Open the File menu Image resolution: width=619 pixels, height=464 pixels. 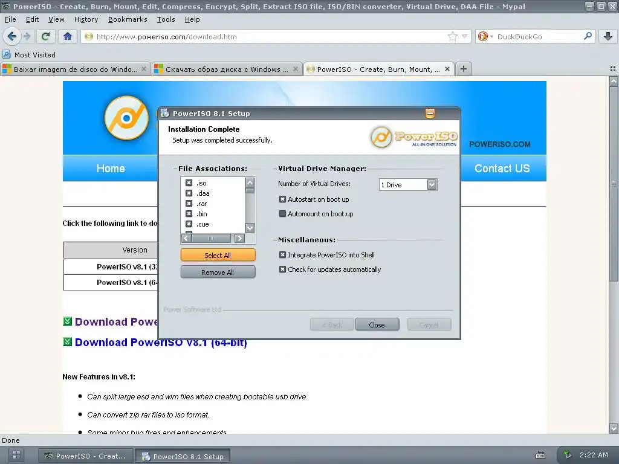pyautogui.click(x=10, y=19)
